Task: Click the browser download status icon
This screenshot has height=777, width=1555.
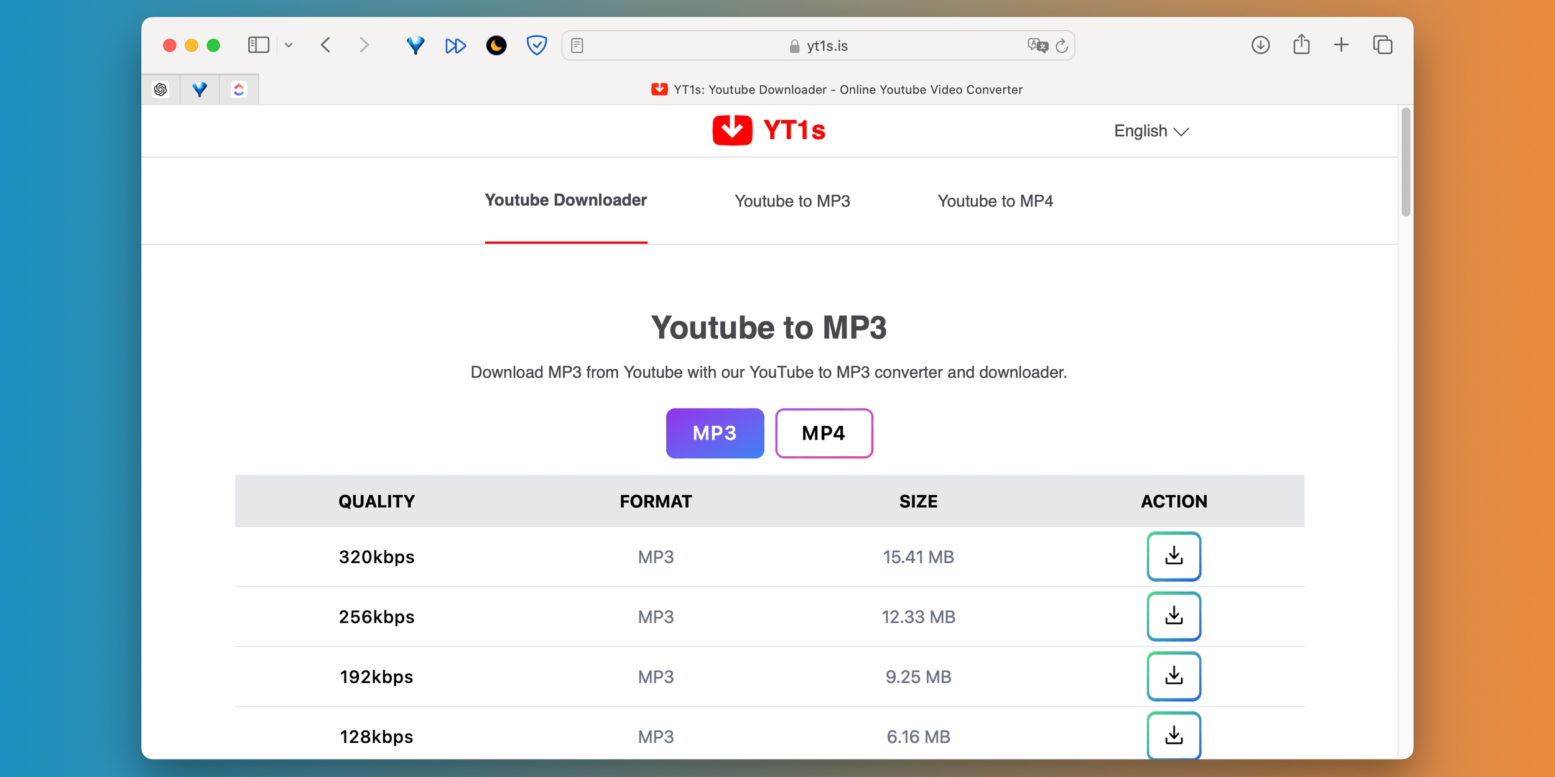Action: point(1260,45)
